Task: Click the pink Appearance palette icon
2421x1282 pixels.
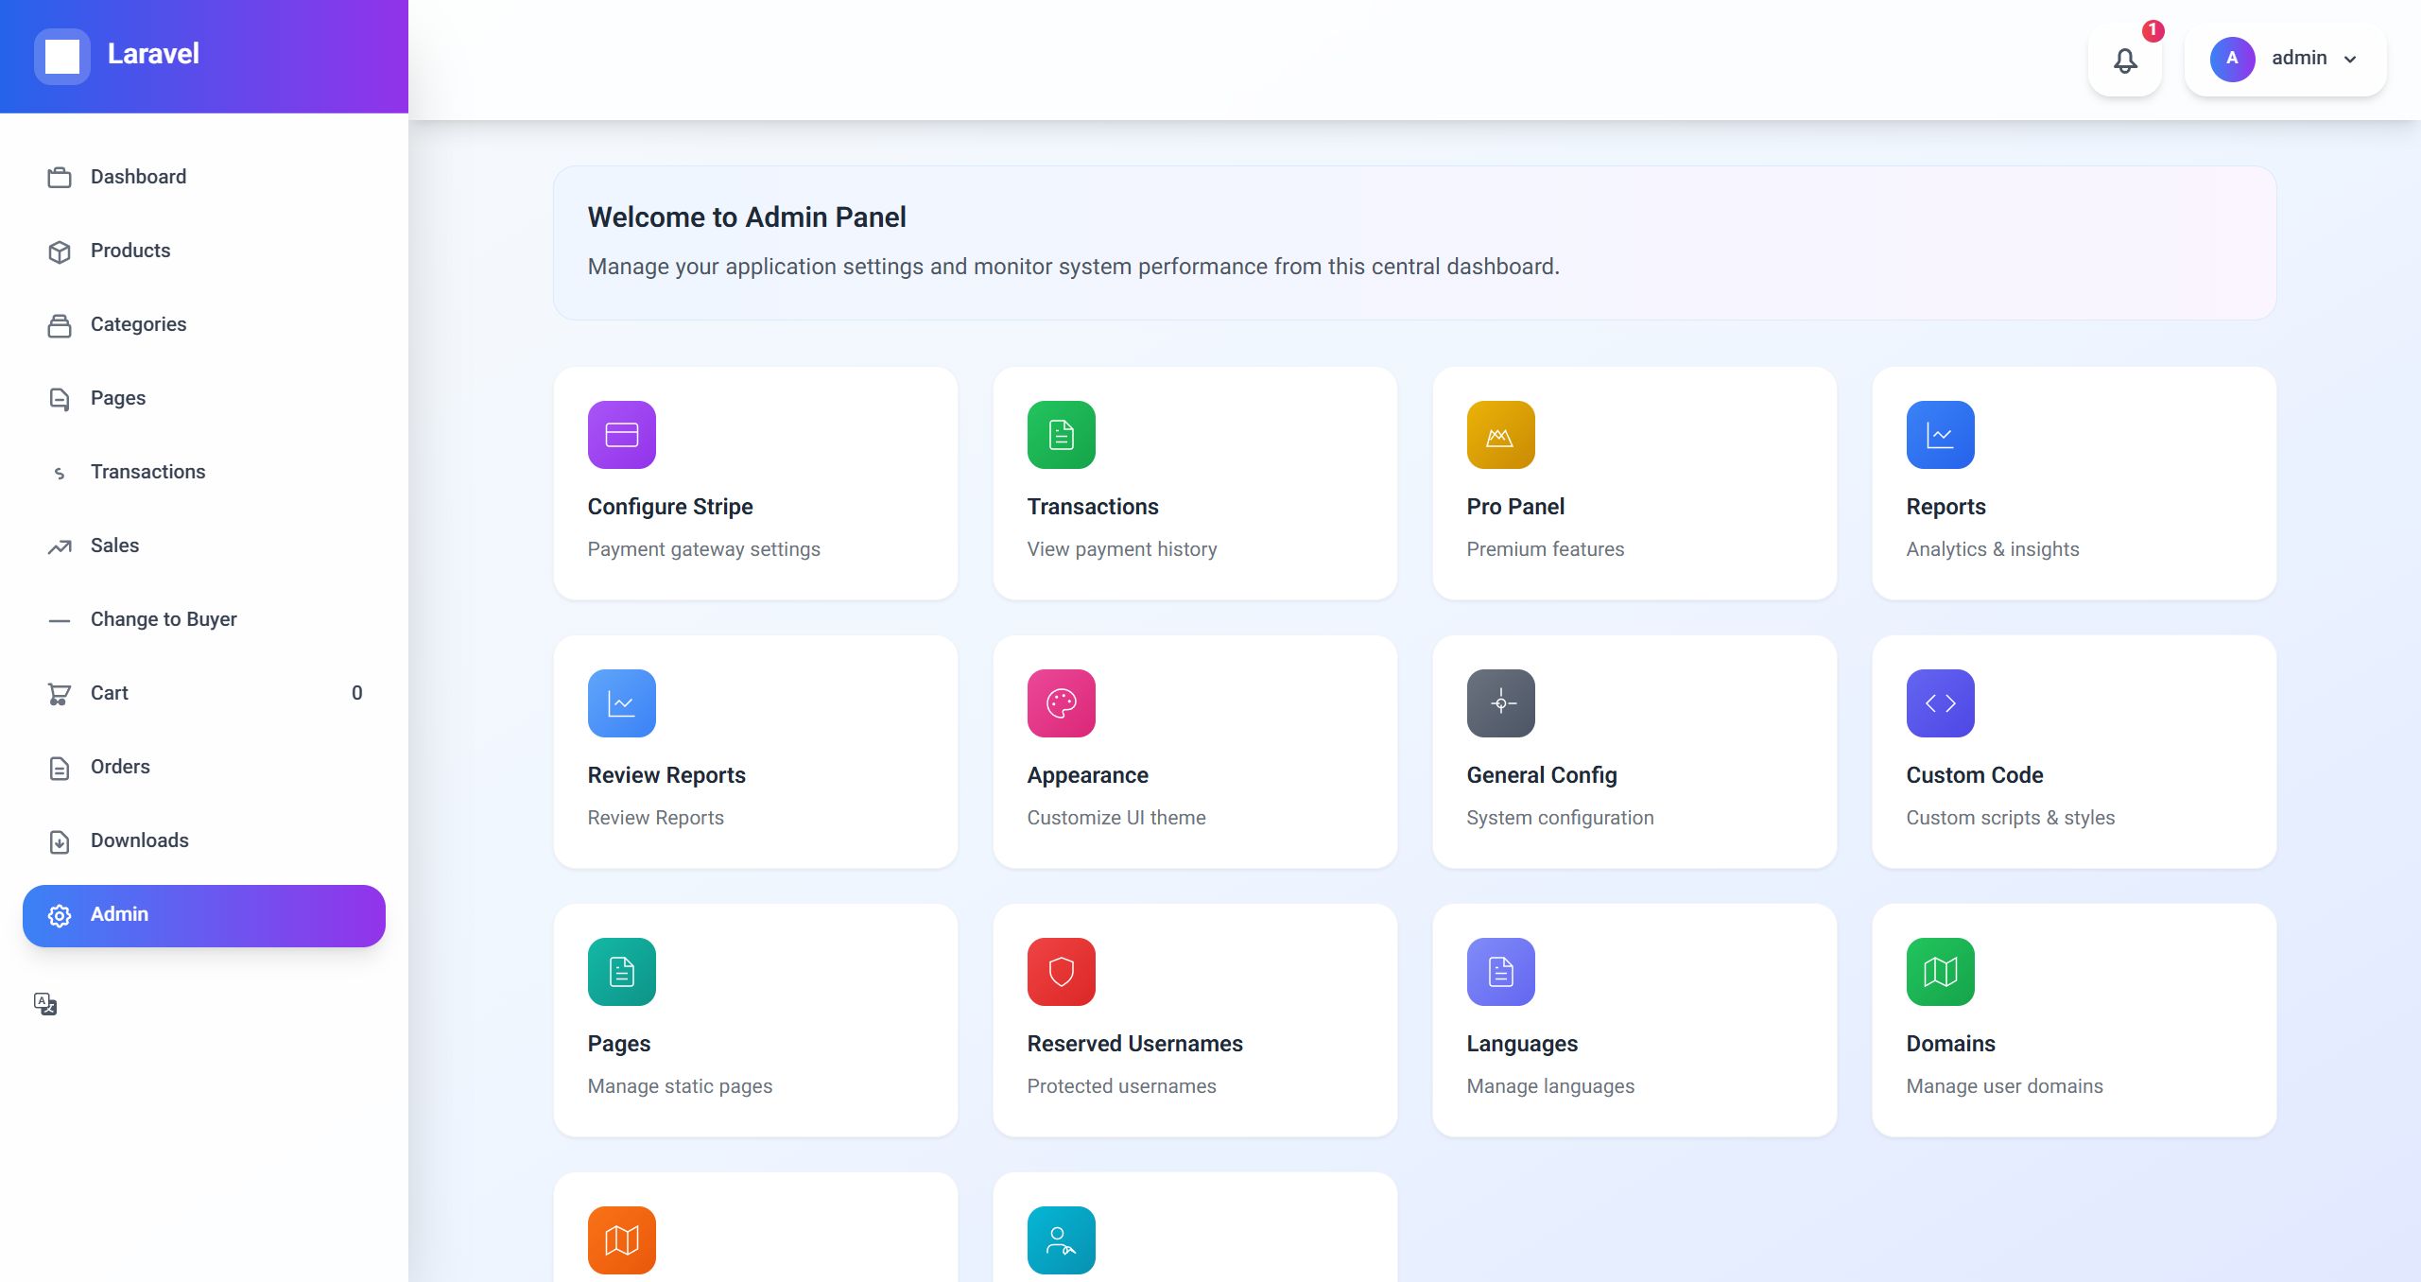Action: click(x=1061, y=703)
